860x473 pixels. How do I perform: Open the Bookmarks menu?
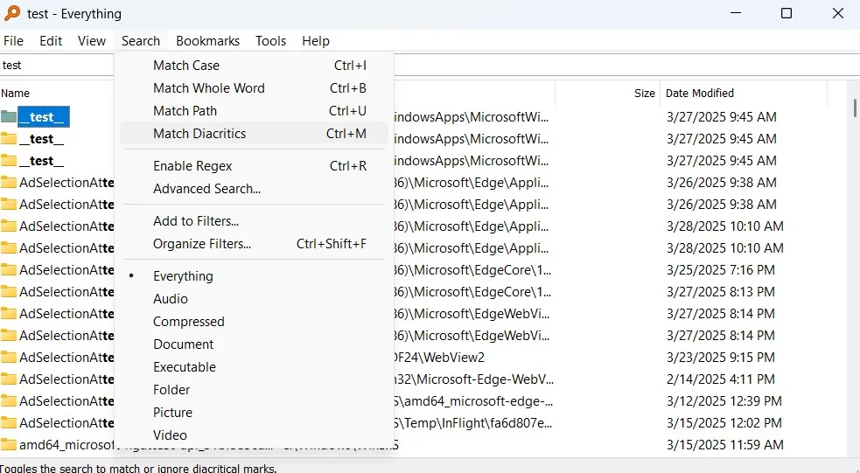point(207,41)
